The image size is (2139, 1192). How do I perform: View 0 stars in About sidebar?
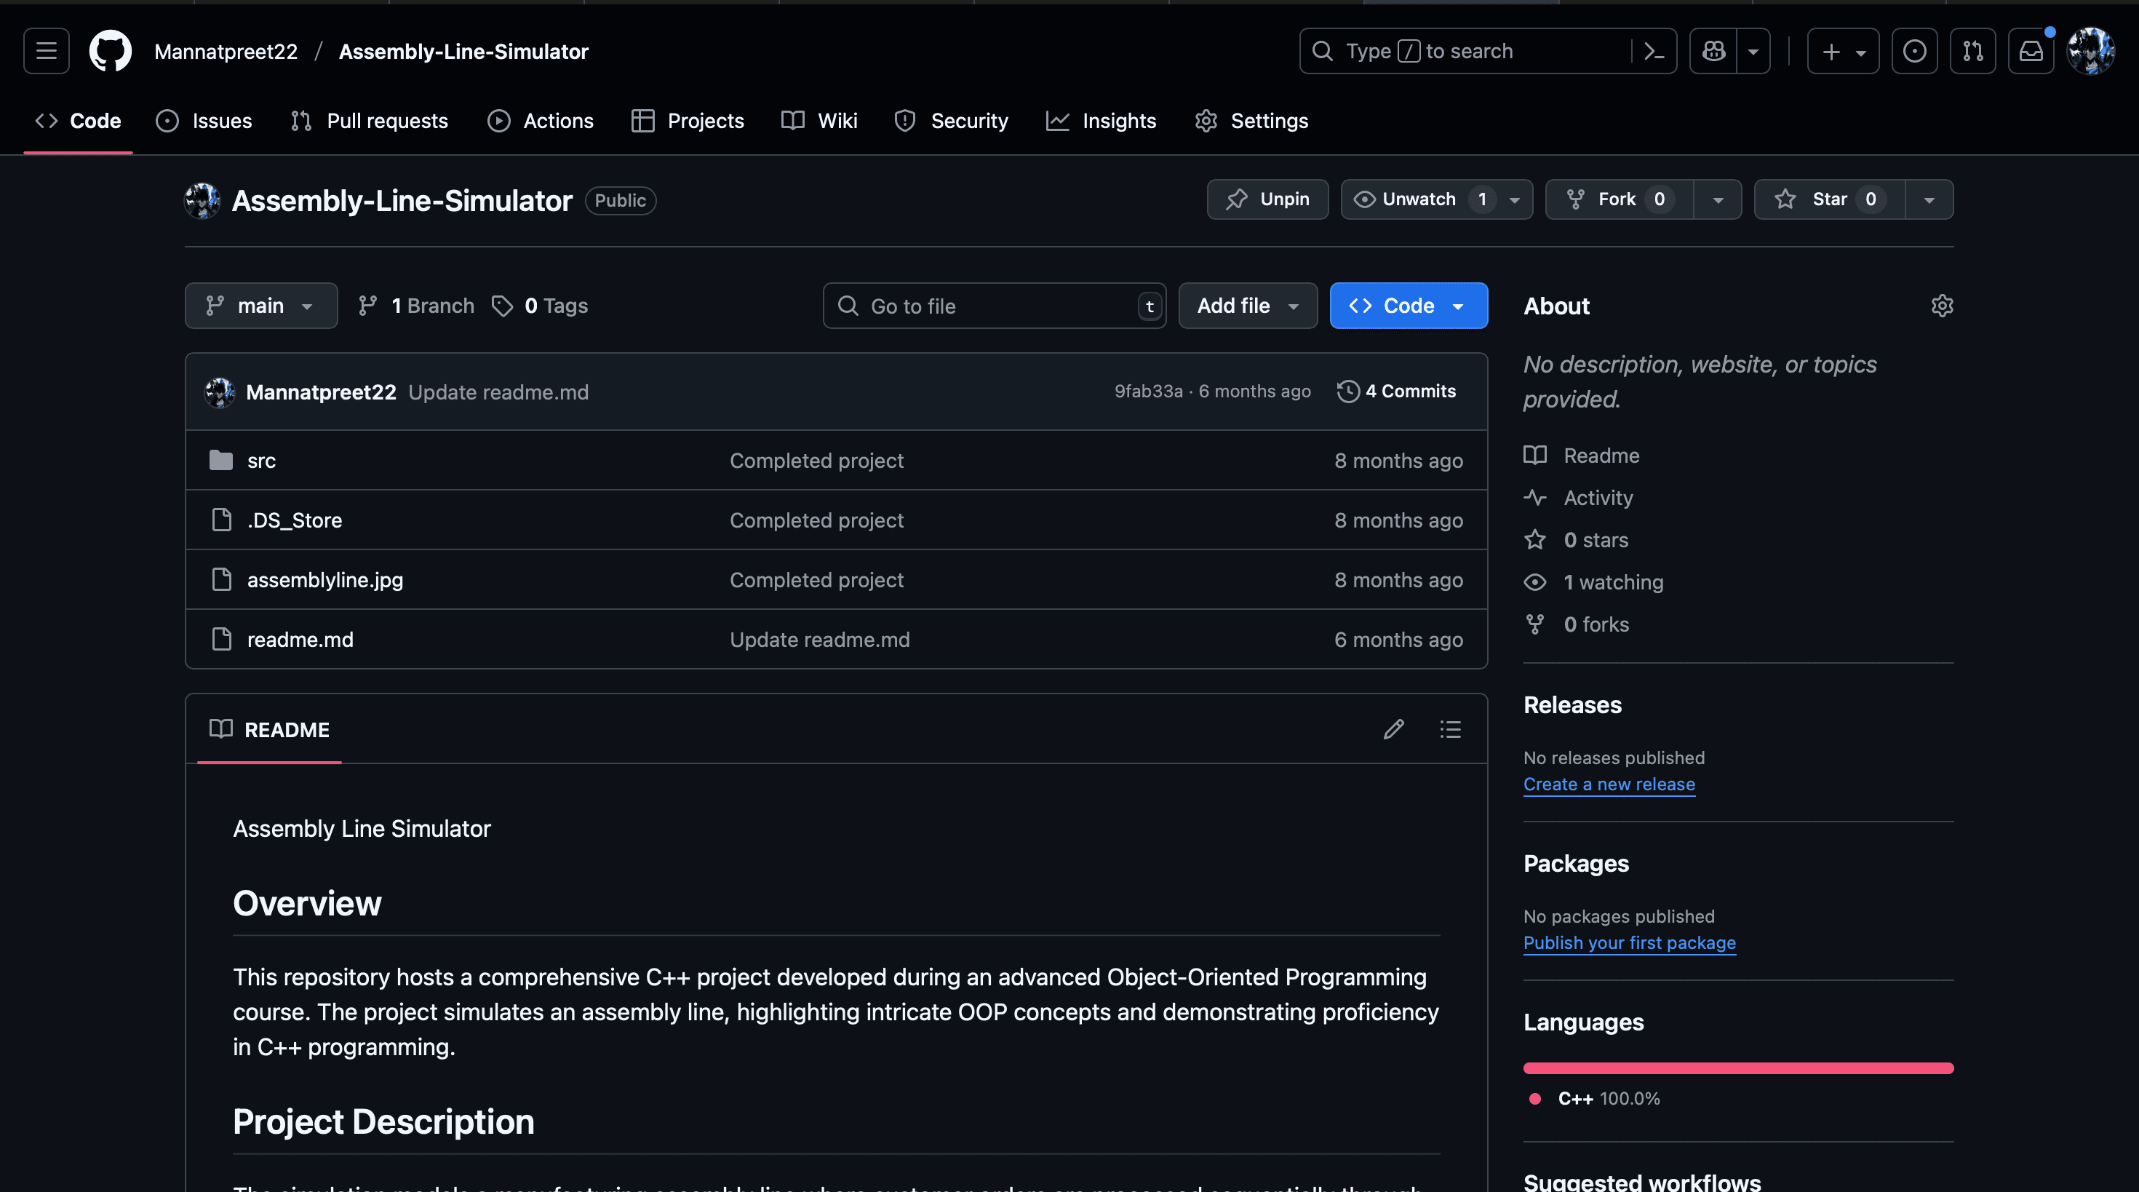tap(1575, 540)
